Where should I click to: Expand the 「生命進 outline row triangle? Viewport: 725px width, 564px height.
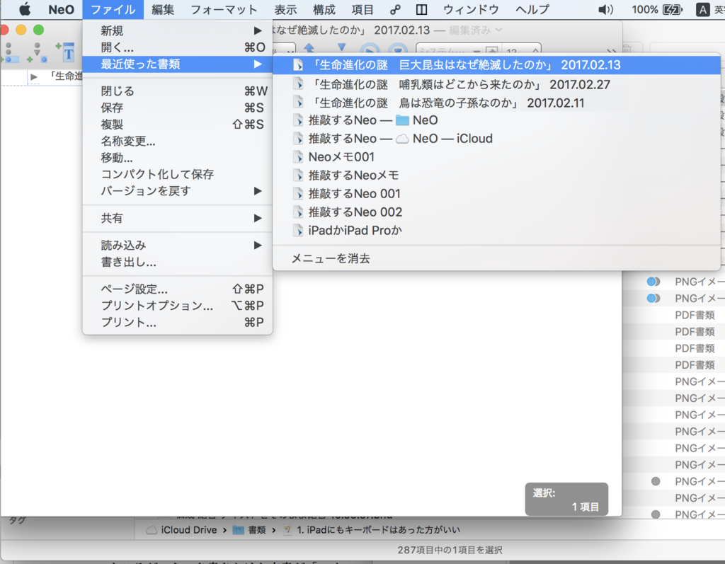pos(34,76)
